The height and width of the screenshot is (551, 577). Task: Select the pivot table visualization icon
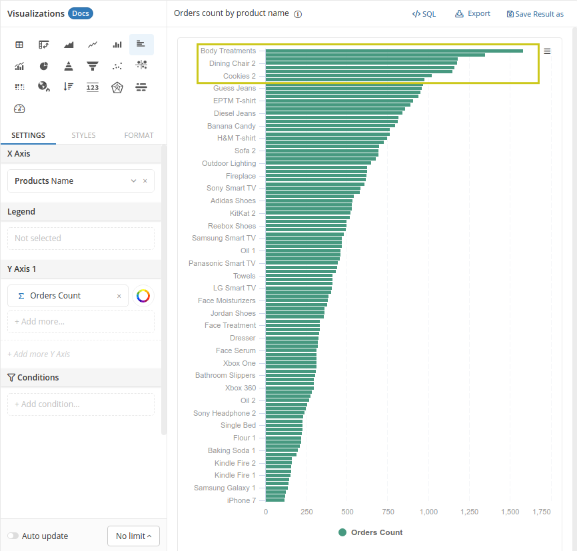pos(44,45)
